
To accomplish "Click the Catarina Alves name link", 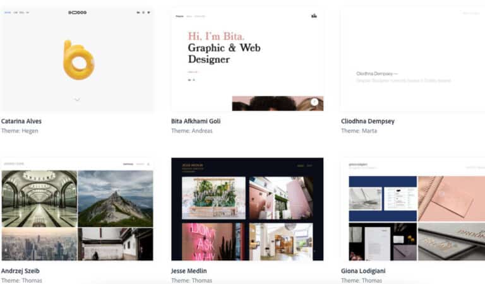I will 21,121.
